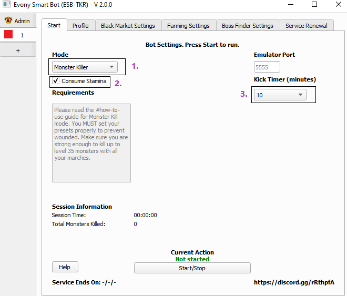Open Black Market Settings tab
Viewport: 347px width, 296px height.
pyautogui.click(x=128, y=26)
